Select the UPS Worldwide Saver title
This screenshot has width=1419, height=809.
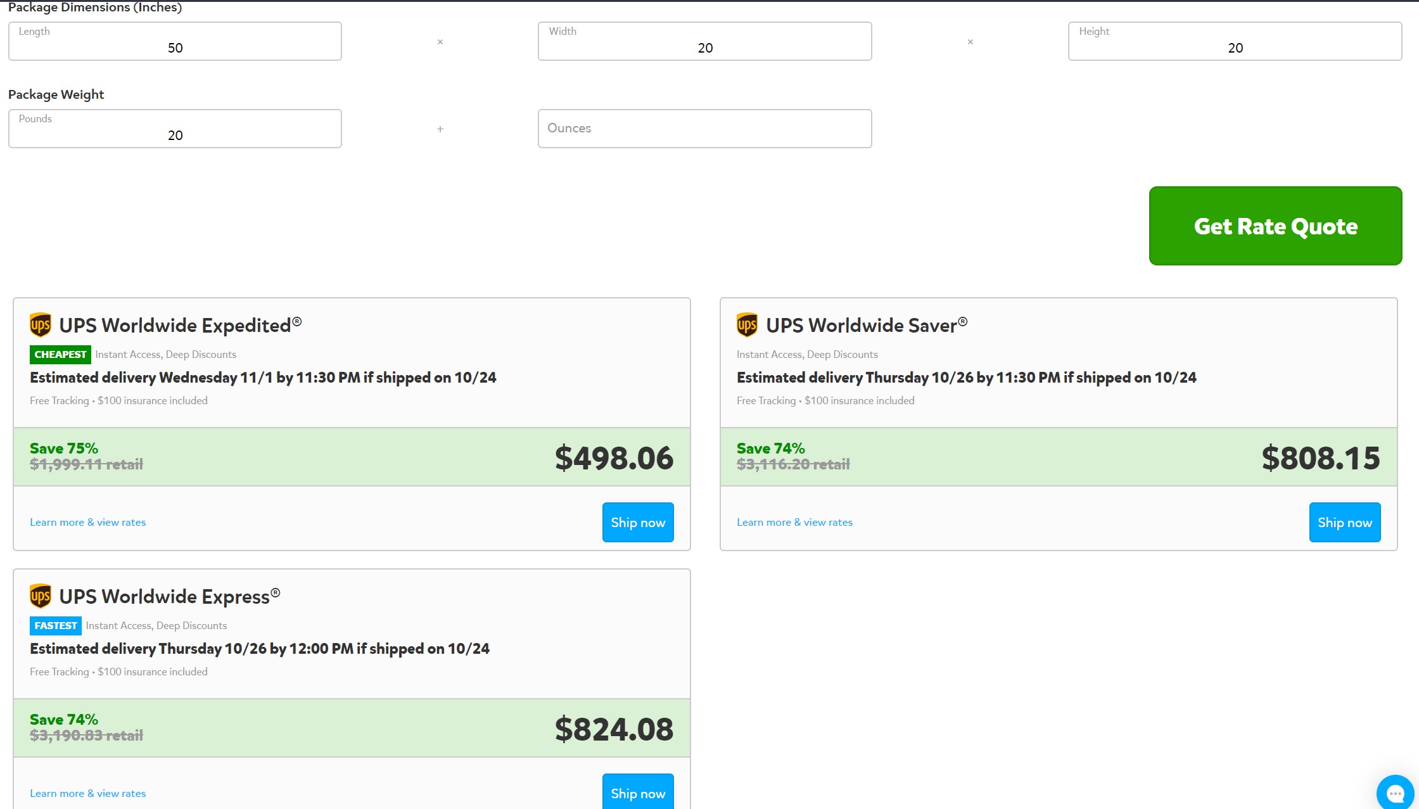pos(867,326)
